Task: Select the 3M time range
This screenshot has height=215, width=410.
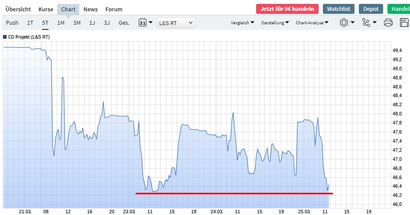Action: tap(77, 23)
